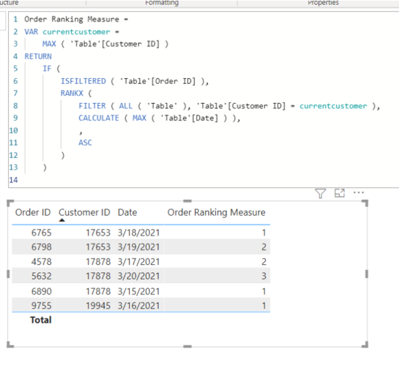Select the Order ID cell 4578
The width and height of the screenshot is (399, 381).
tap(41, 261)
